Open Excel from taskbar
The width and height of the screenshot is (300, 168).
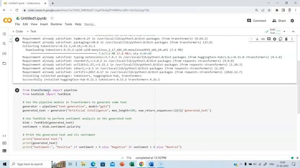(132, 164)
